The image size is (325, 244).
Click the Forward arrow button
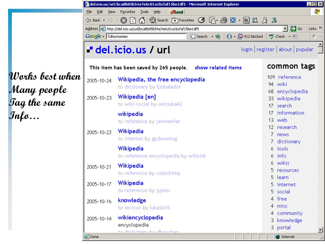tap(111, 20)
